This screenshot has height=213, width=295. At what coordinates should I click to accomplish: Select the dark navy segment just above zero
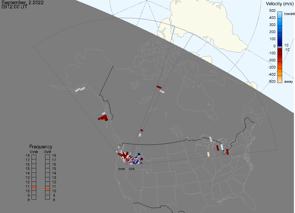280,43
